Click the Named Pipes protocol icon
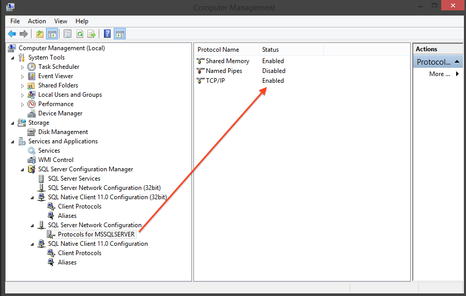 pos(201,71)
